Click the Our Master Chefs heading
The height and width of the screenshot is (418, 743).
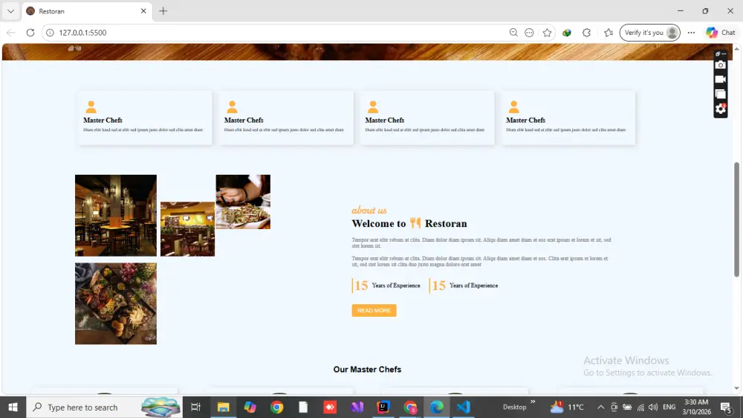pyautogui.click(x=367, y=369)
